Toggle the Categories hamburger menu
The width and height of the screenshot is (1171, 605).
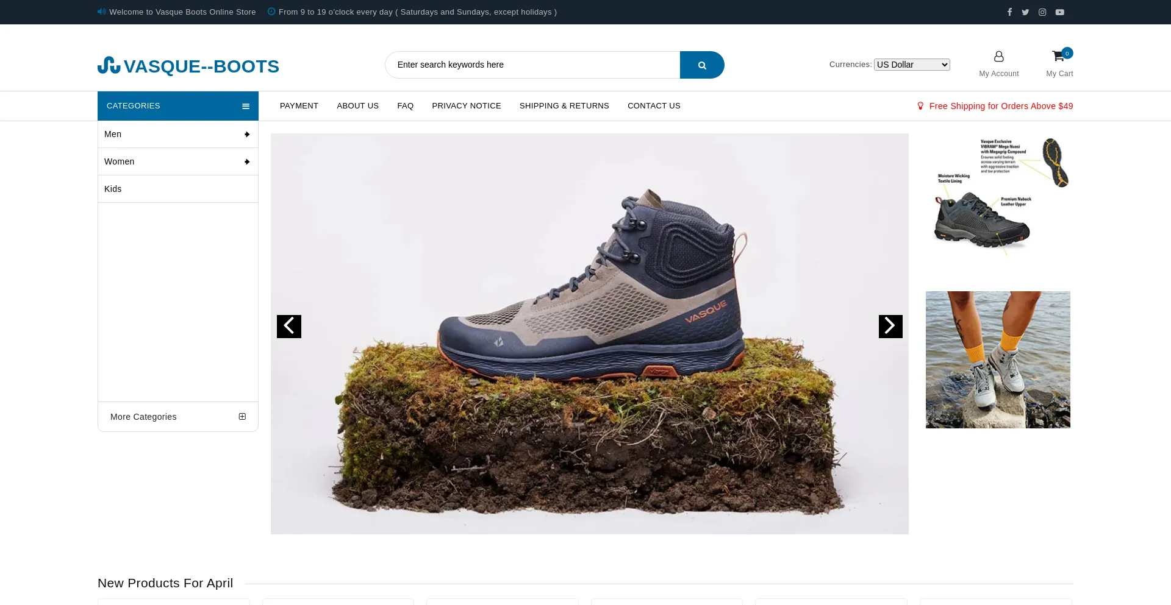click(246, 106)
